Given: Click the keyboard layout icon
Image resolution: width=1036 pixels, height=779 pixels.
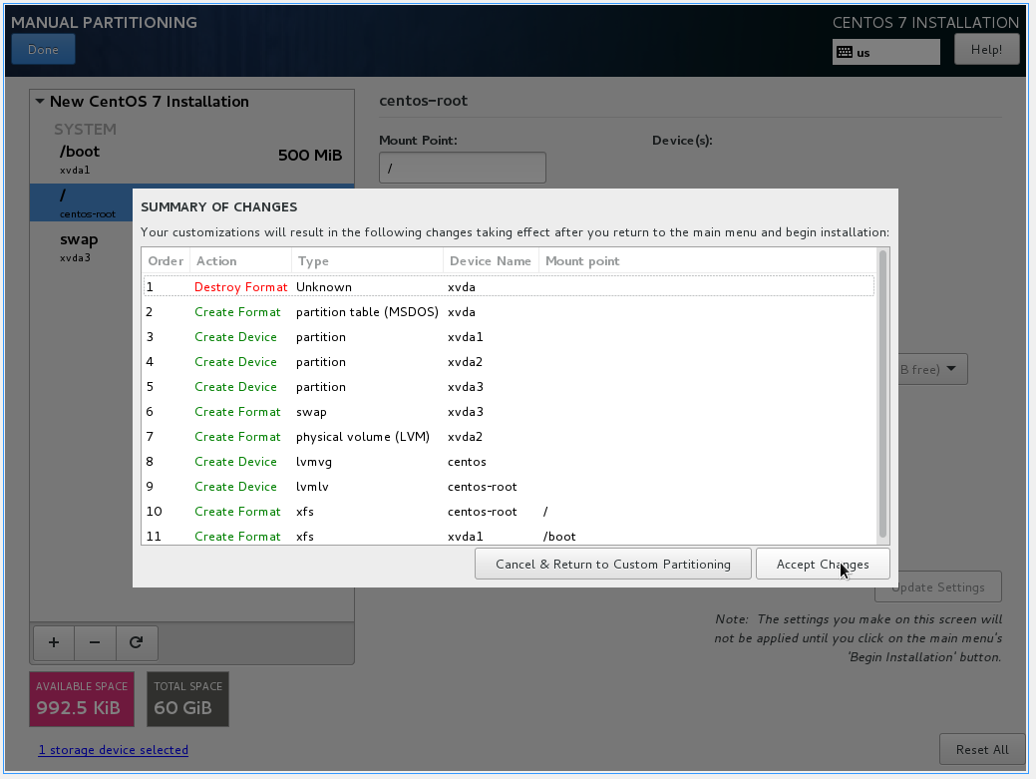Looking at the screenshot, I should pyautogui.click(x=845, y=52).
